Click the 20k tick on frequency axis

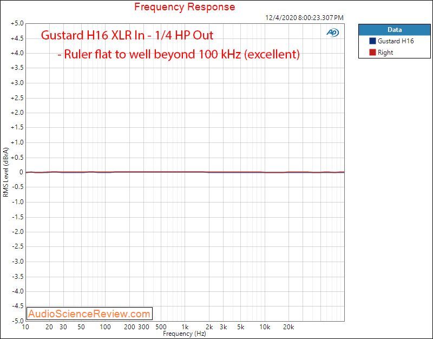288,327
